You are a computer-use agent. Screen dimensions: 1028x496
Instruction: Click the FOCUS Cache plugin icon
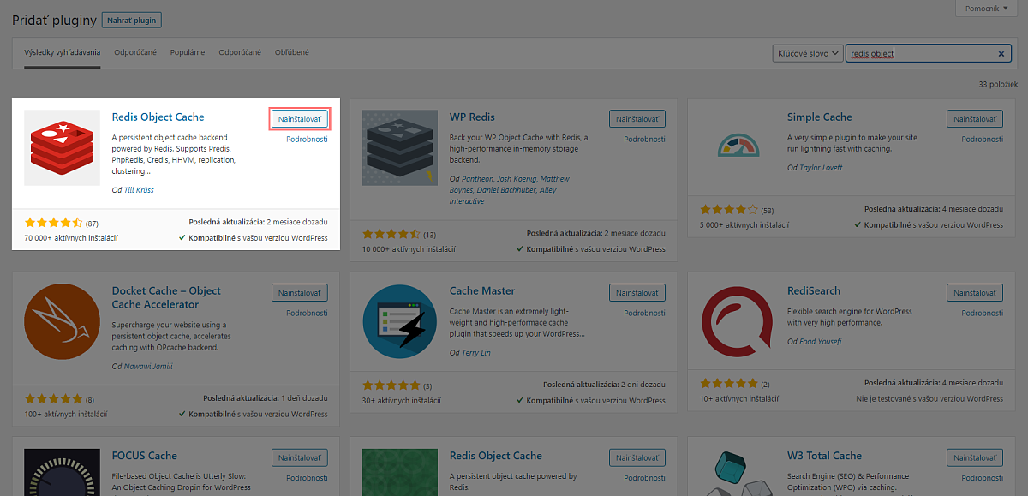pyautogui.click(x=63, y=472)
